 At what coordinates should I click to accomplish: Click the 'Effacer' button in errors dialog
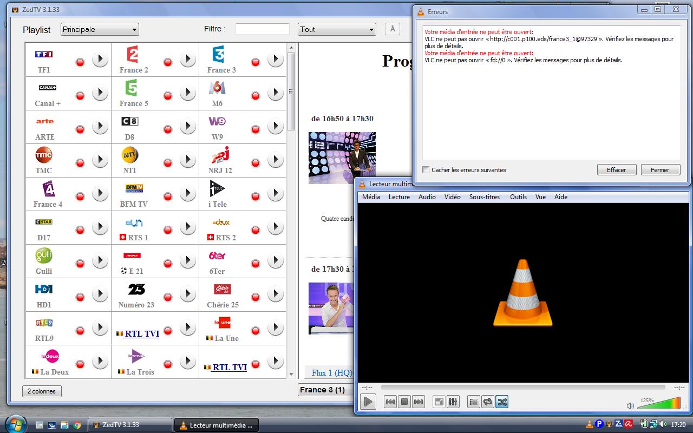(616, 170)
